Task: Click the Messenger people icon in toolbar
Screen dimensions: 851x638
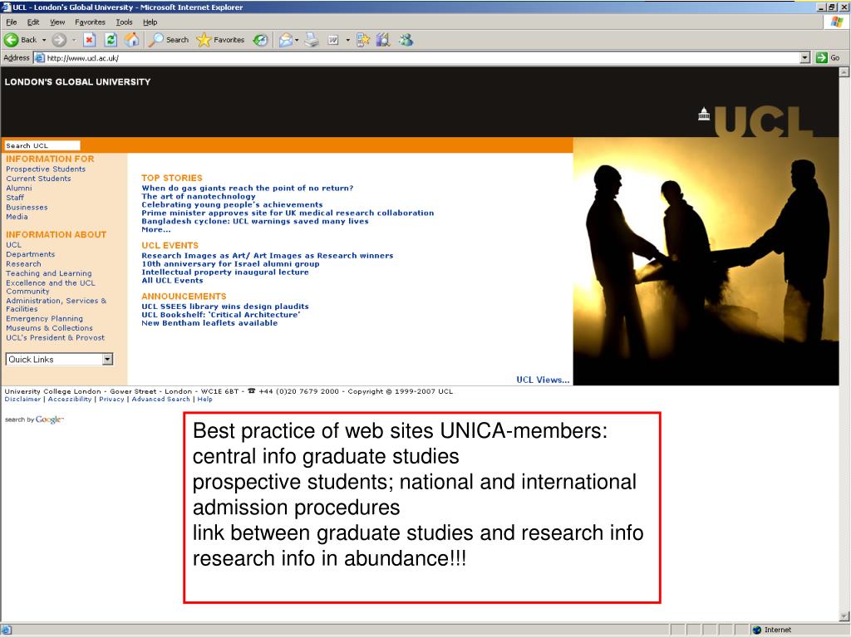Action: tap(406, 40)
